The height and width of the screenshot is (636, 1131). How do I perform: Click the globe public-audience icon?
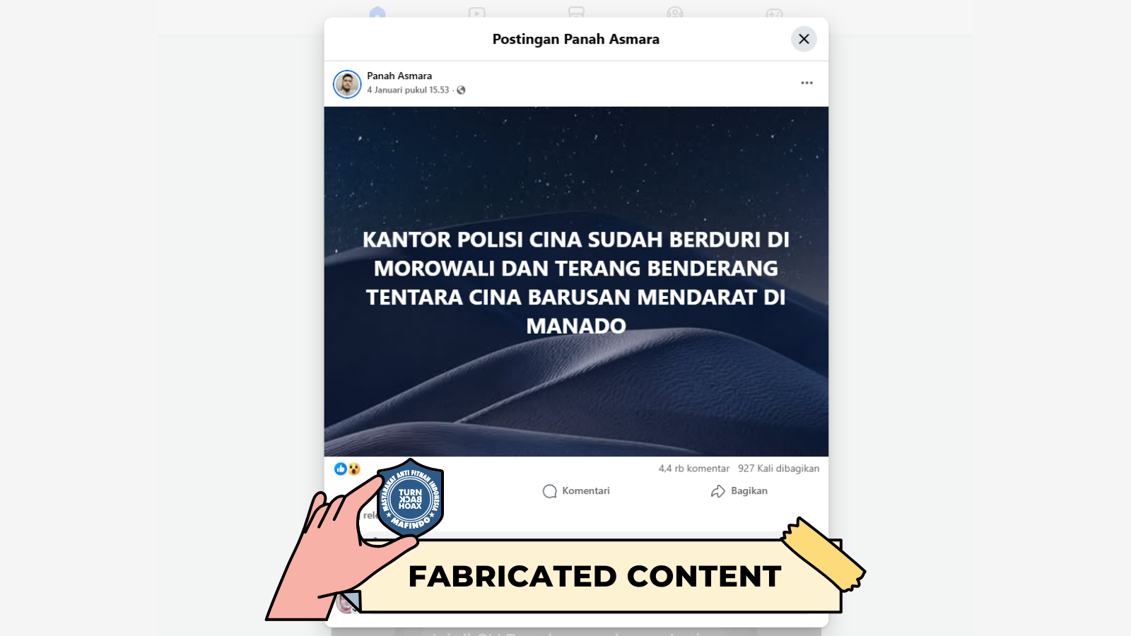coord(461,90)
